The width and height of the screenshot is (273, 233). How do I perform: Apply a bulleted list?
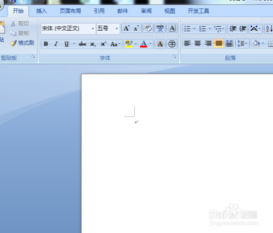coord(187,28)
